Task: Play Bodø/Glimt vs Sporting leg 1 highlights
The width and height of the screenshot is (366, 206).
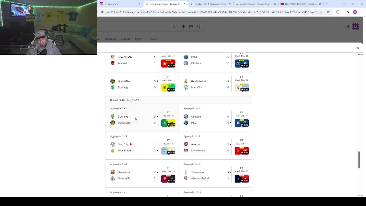Action: [168, 88]
